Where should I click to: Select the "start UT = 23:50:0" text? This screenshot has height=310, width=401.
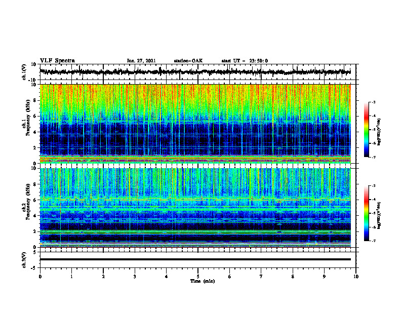[x=245, y=61]
